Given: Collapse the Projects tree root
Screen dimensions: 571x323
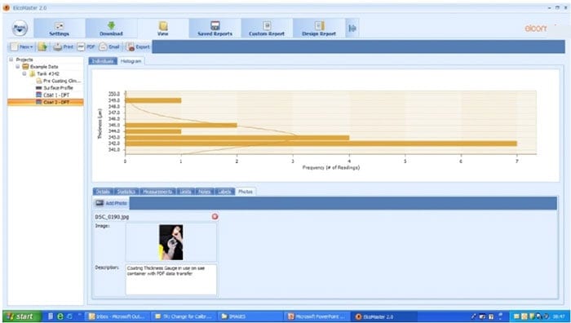Looking at the screenshot, I should [x=11, y=60].
